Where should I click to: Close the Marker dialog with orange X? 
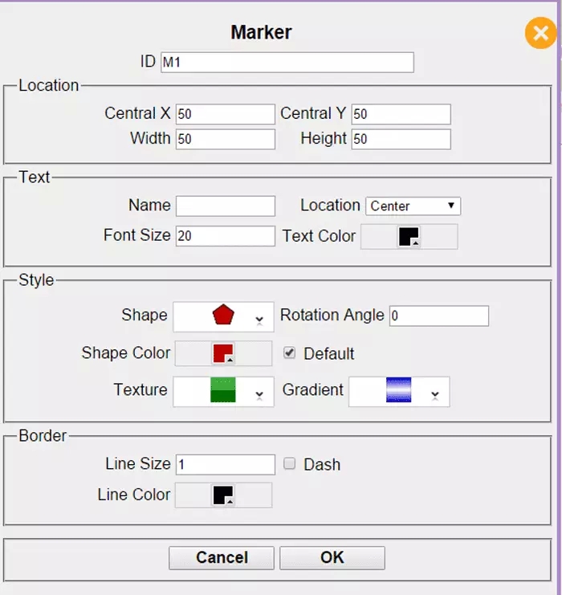(541, 33)
